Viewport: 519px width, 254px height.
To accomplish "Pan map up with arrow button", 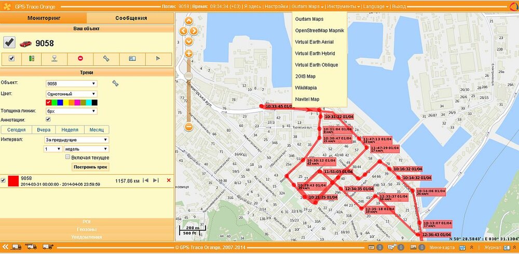I will coord(189,21).
